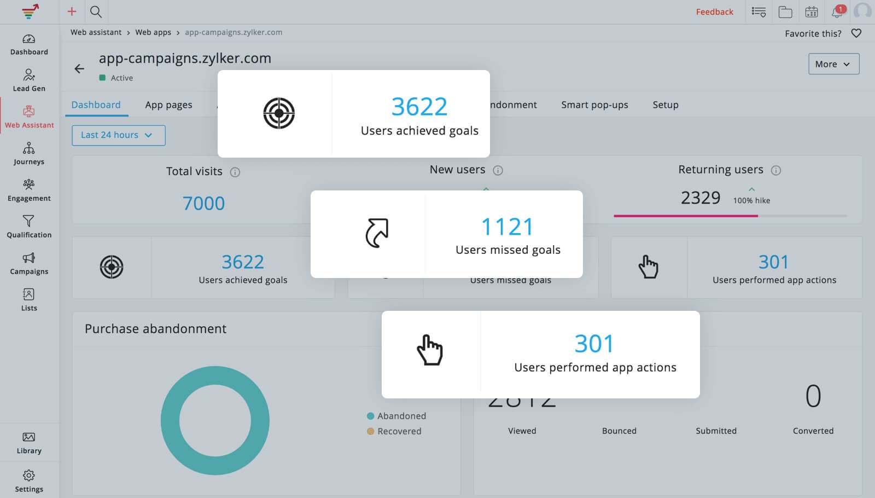Click the Total visits info icon
The height and width of the screenshot is (498, 875).
click(x=235, y=172)
